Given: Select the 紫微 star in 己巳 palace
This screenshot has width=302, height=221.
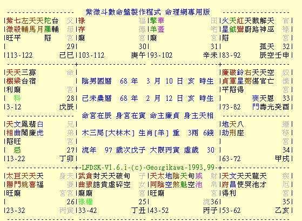Looking at the screenshot, I should [x=10, y=25].
